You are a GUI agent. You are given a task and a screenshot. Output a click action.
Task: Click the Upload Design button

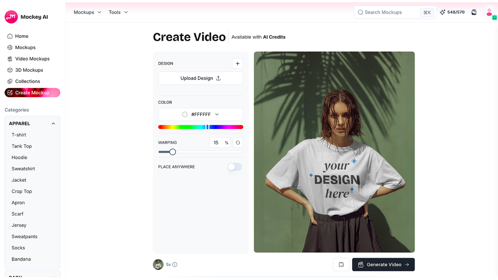click(x=200, y=78)
